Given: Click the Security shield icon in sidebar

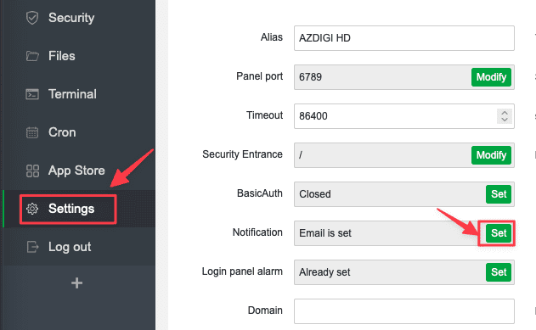Looking at the screenshot, I should tap(32, 18).
